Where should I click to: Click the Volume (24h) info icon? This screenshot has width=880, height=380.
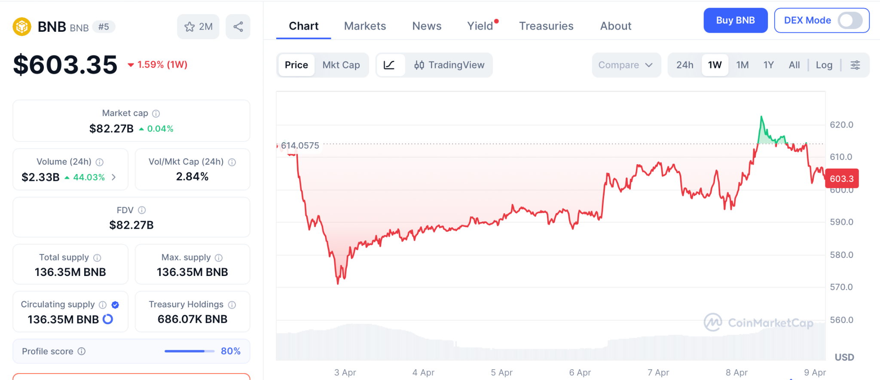tap(100, 162)
